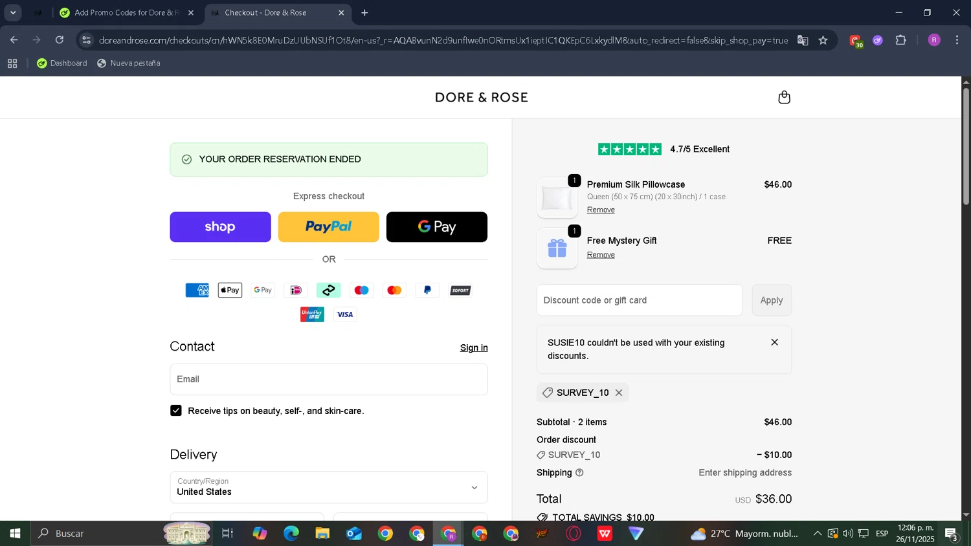Pay with Shop Pay express button
Image resolution: width=971 pixels, height=546 pixels.
coord(220,227)
